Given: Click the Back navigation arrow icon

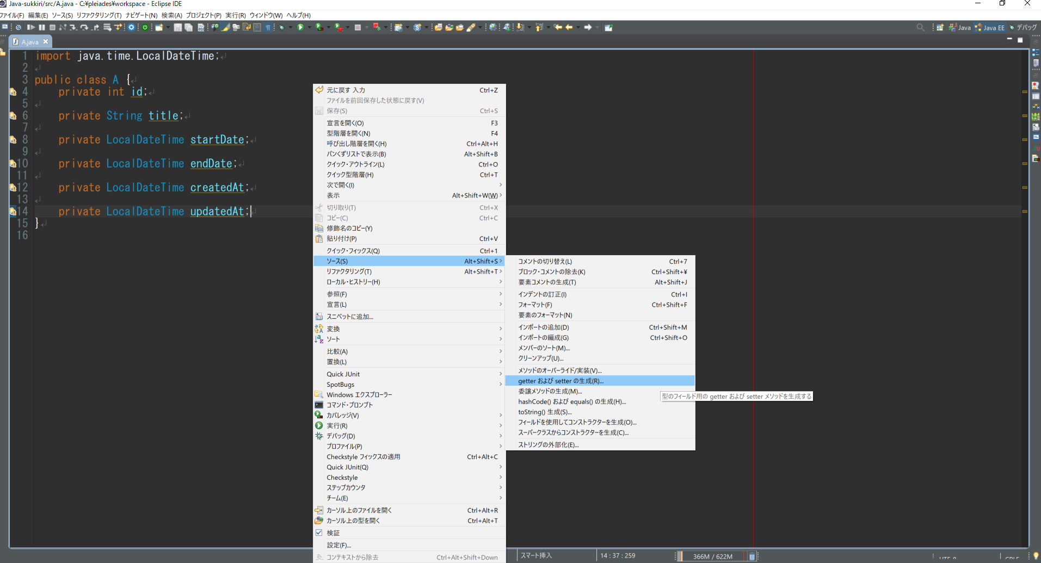Looking at the screenshot, I should point(569,27).
